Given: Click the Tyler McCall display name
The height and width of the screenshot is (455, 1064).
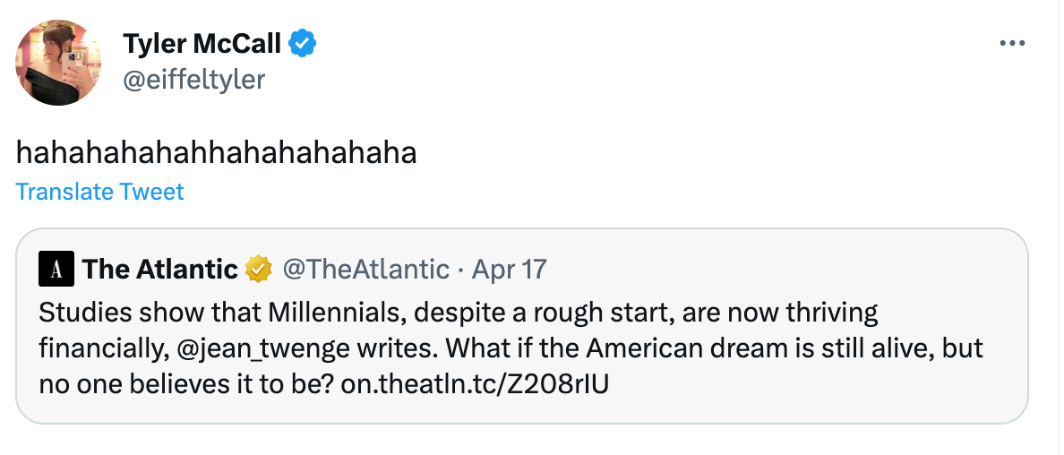Looking at the screenshot, I should pos(202,44).
